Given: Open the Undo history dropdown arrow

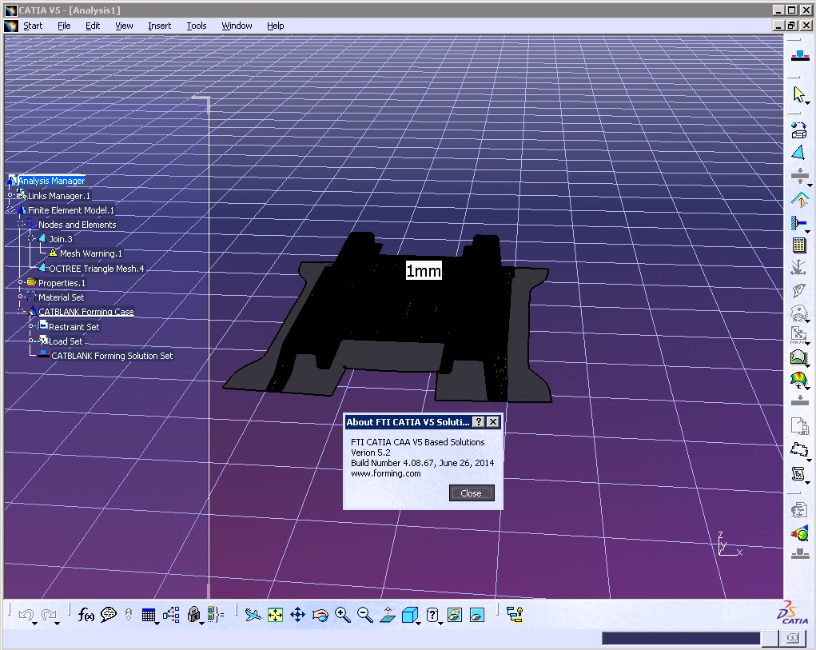Looking at the screenshot, I should click(x=35, y=623).
